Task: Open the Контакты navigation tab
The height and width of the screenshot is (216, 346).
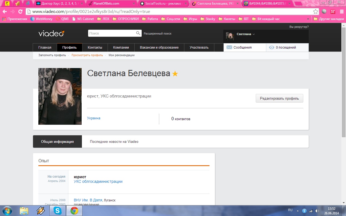Action: click(95, 47)
